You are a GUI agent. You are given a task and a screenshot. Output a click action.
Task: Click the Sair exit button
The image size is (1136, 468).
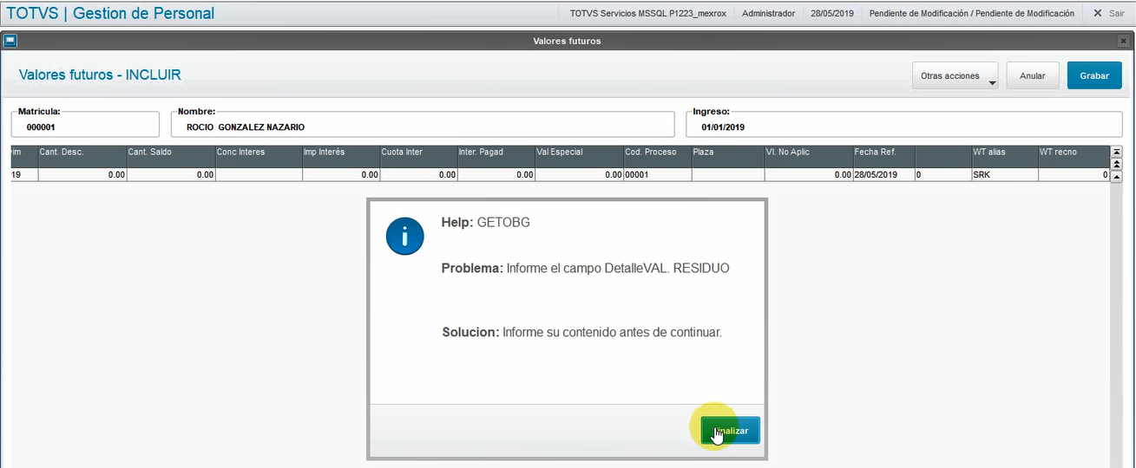[1108, 13]
